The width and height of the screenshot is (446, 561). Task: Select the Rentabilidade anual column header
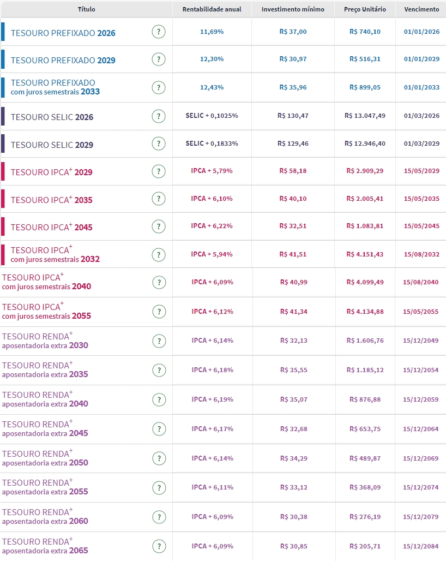(212, 9)
